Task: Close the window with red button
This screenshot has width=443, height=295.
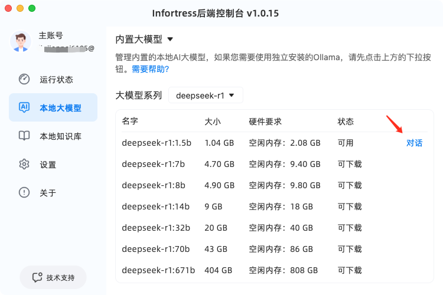Action: coord(8,8)
